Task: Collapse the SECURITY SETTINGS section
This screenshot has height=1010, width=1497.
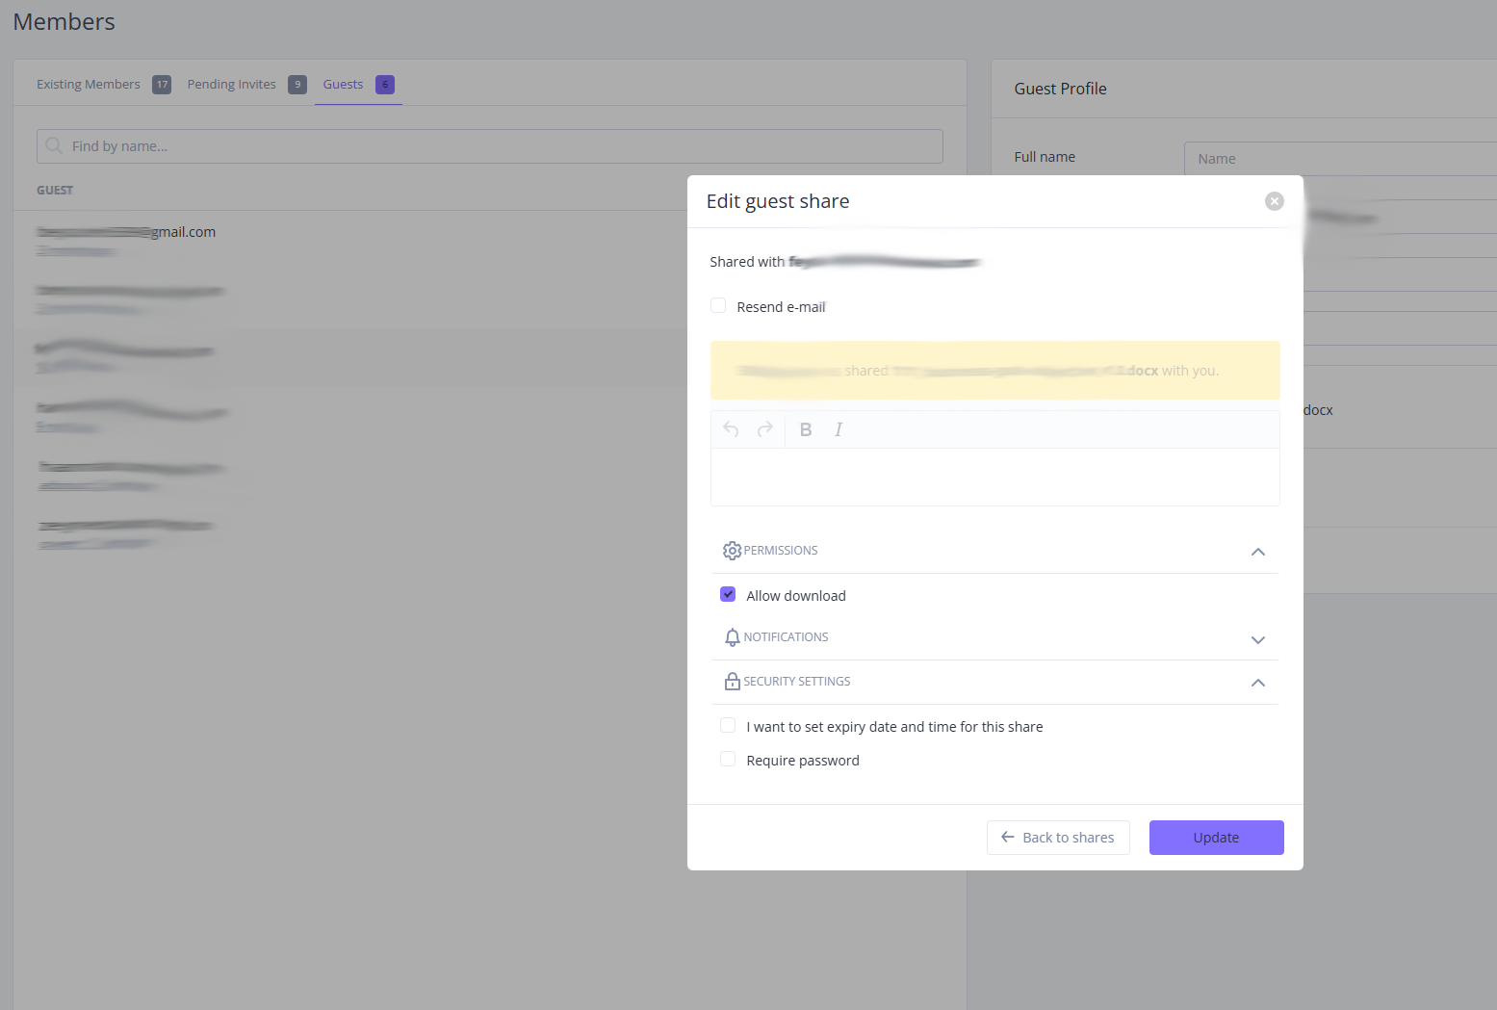Action: pos(1257,683)
